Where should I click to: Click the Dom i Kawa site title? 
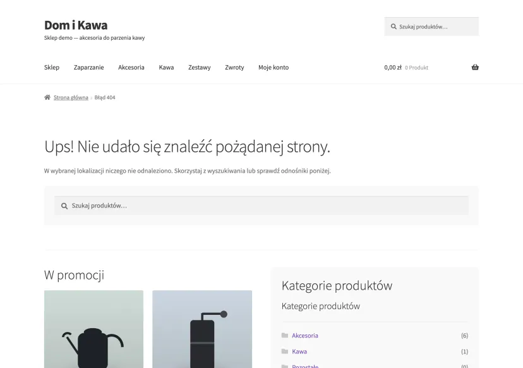[76, 25]
